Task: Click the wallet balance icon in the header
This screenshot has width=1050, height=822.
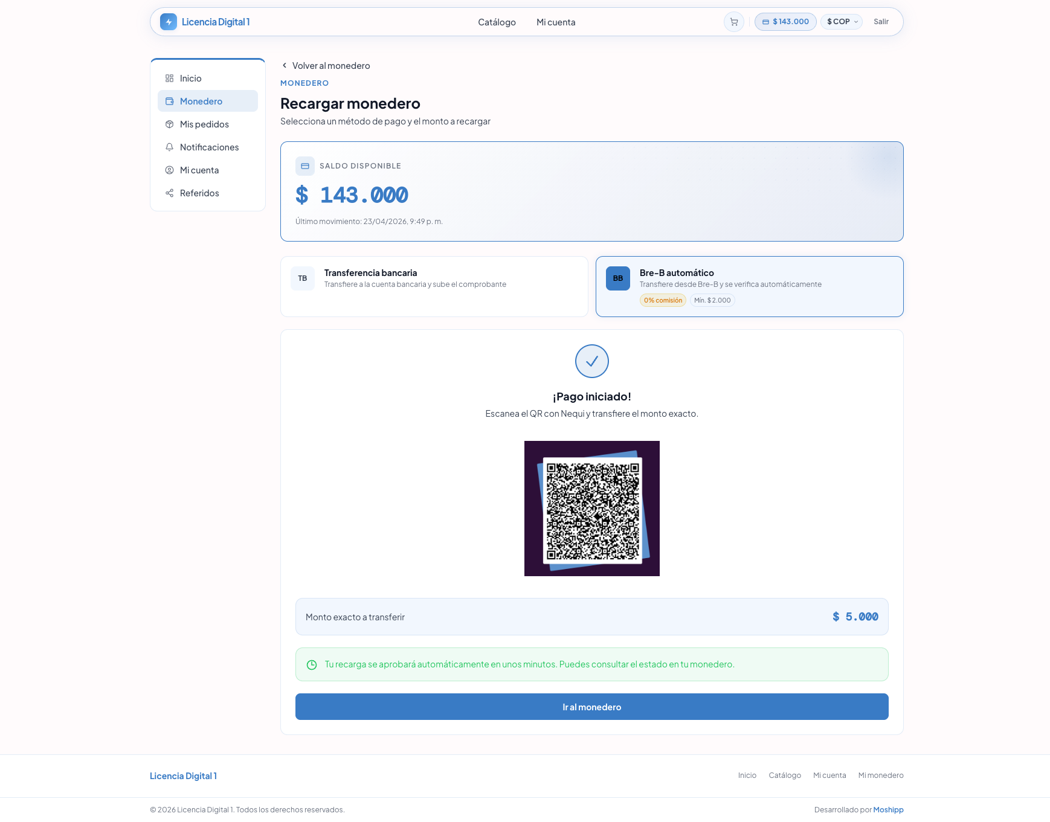Action: (765, 22)
